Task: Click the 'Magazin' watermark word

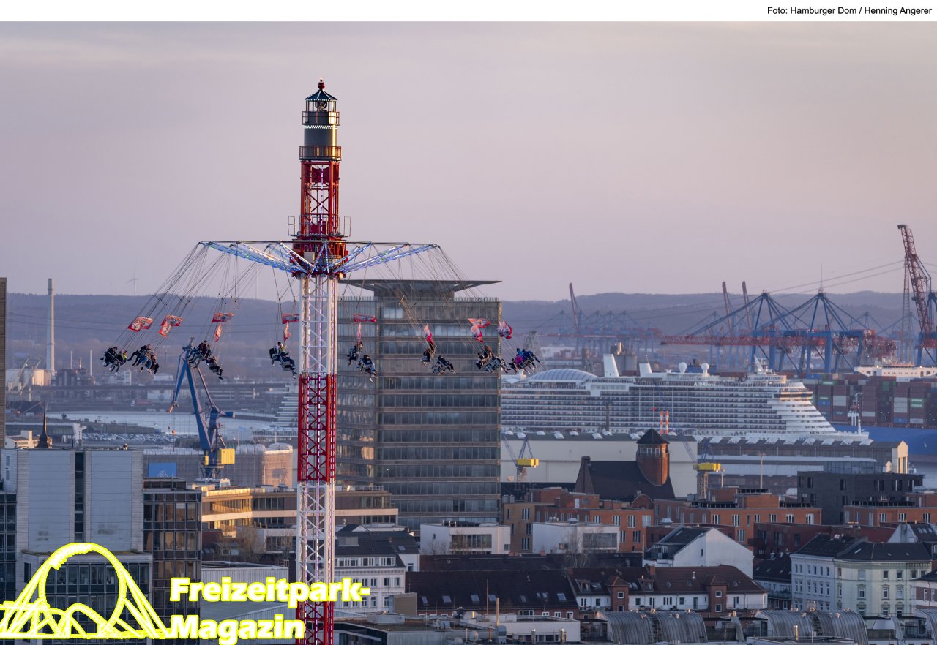Action: pos(237,627)
